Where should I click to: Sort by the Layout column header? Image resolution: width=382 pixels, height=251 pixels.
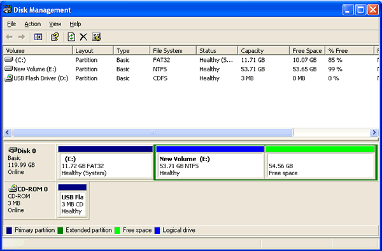(x=93, y=51)
